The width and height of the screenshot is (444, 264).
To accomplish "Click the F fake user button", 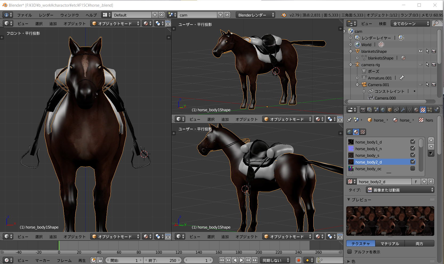I will pos(416,182).
